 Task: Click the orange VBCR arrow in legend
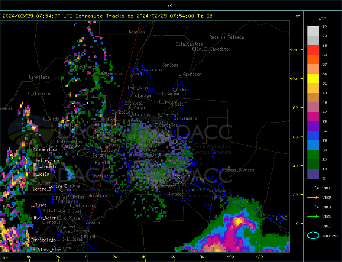pos(313,198)
